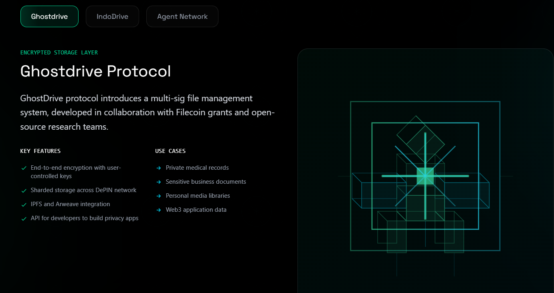Click checkmark next to IPFS and Arweave integration
This screenshot has height=293, width=554.
(x=24, y=205)
